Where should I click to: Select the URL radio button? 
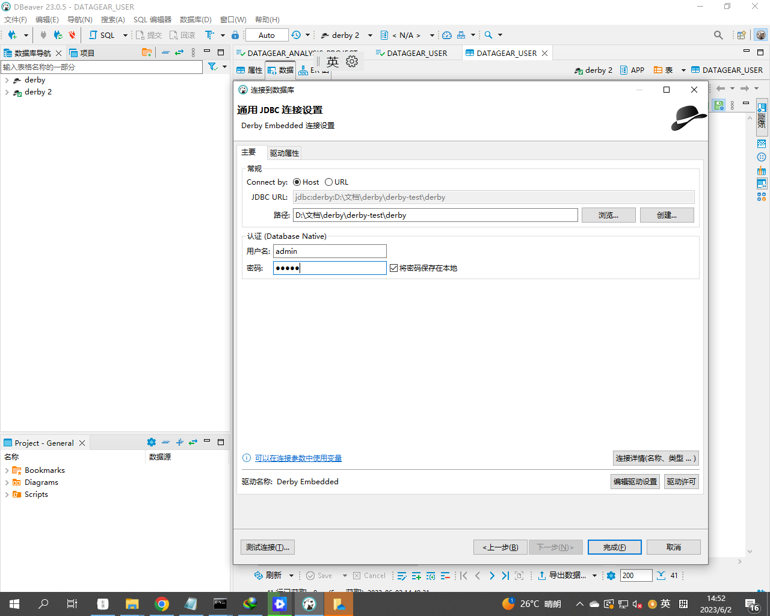(328, 182)
